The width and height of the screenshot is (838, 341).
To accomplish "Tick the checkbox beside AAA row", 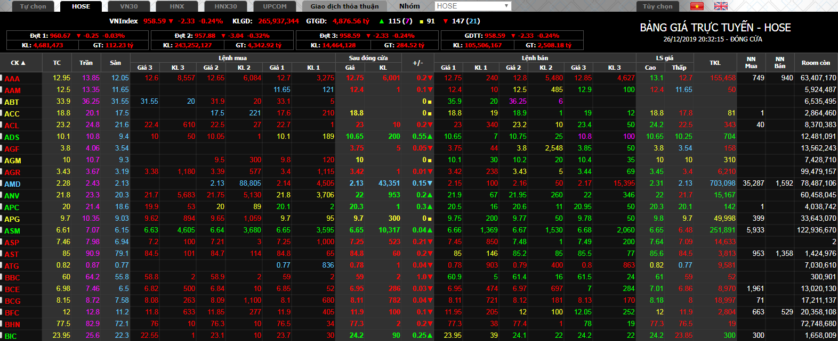I will tap(2, 78).
